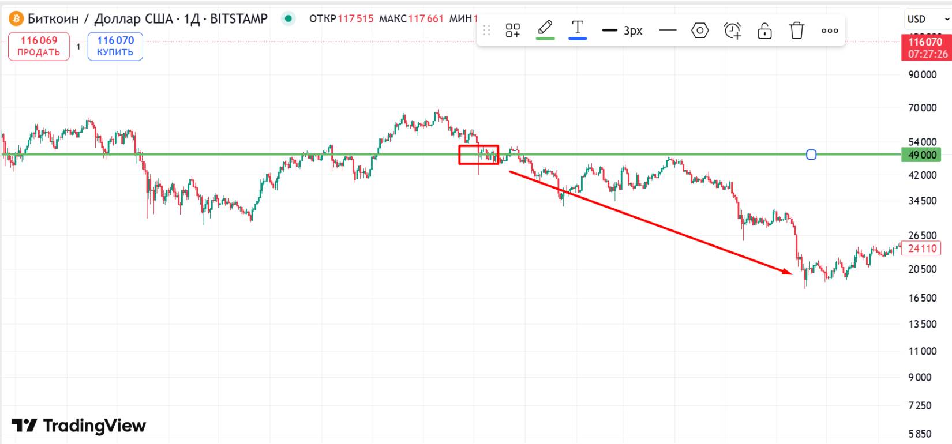Open the three-dots more options menu
952x444 pixels.
click(x=829, y=31)
